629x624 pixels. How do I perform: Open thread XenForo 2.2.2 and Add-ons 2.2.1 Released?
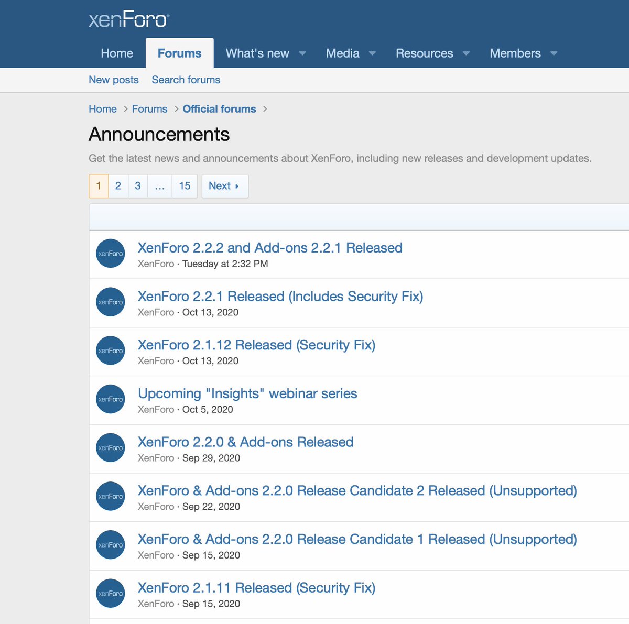(x=270, y=248)
